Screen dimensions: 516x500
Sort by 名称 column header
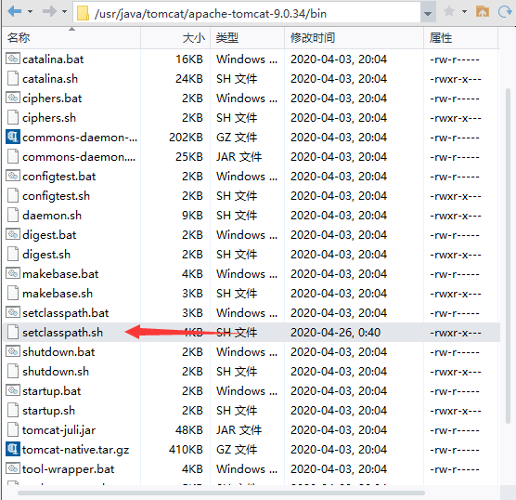pyautogui.click(x=71, y=38)
